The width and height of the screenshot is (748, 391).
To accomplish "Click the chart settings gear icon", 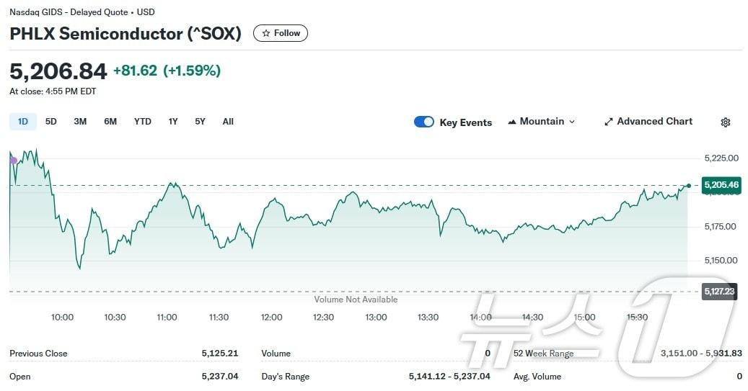I will coord(726,122).
